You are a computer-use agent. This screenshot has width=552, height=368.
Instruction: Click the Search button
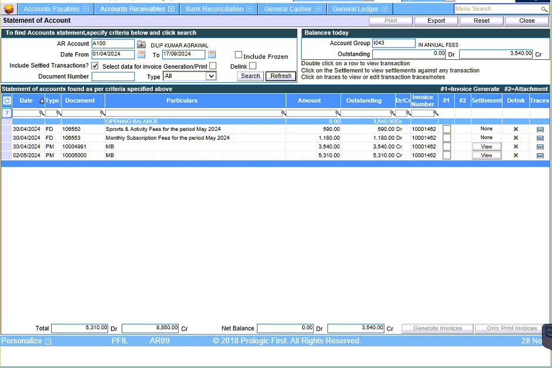tap(250, 76)
